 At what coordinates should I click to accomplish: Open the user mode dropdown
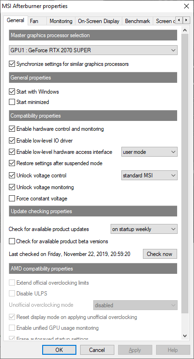click(149, 152)
